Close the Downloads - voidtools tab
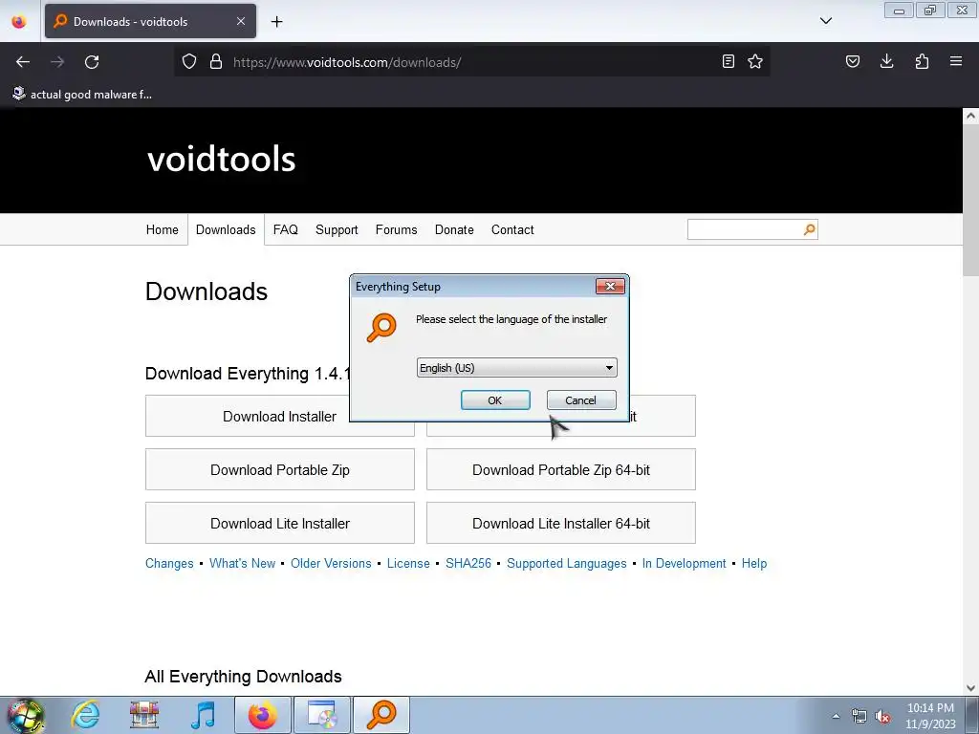979x734 pixels. (x=241, y=21)
